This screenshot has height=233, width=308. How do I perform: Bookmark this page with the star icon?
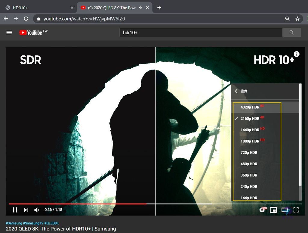(x=297, y=19)
